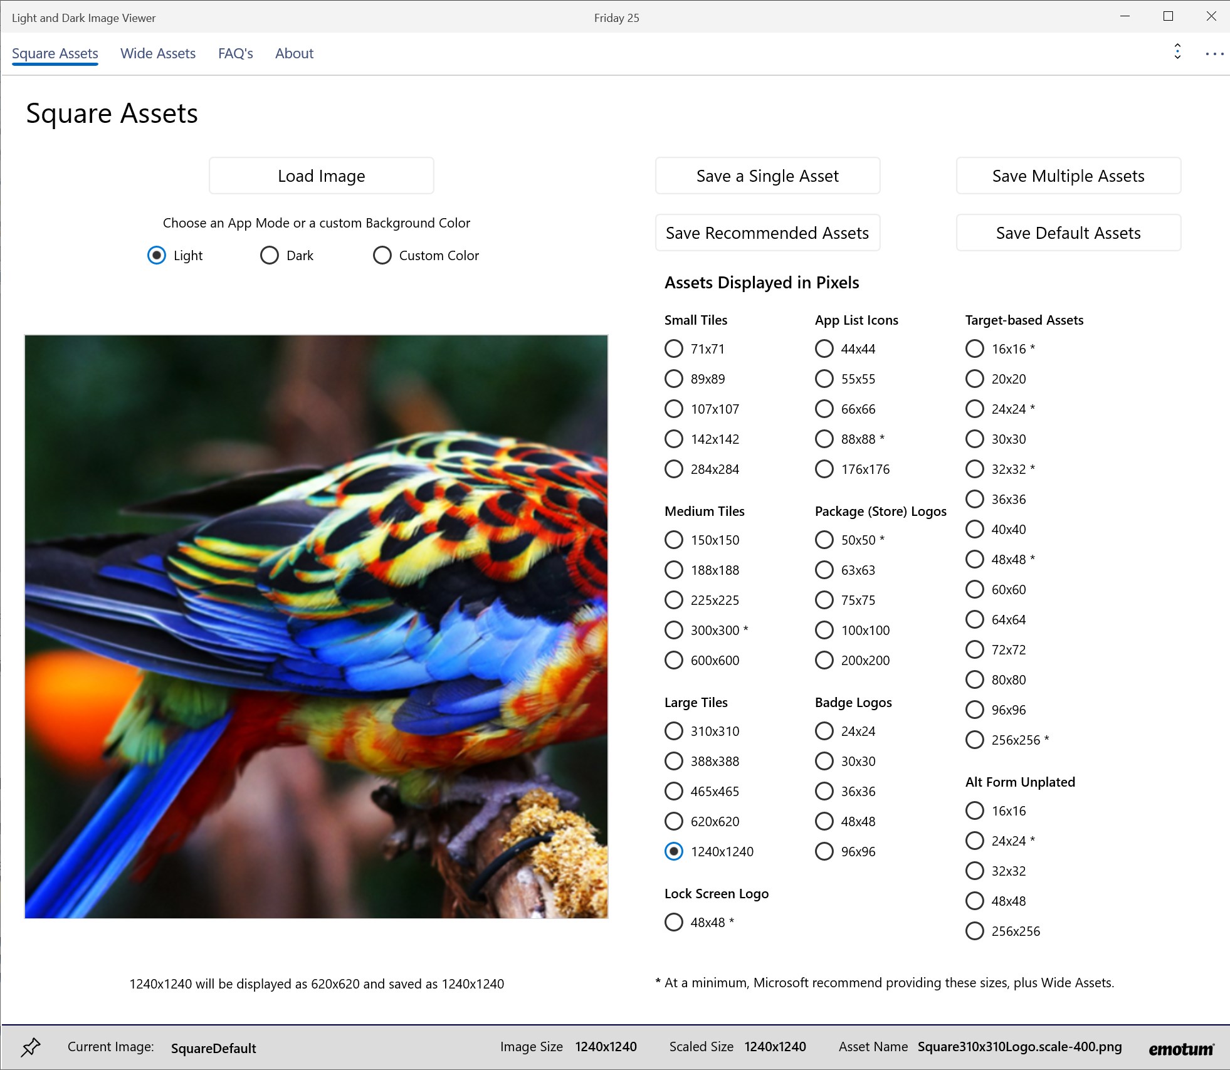Pick the 284x284 Small Tile option
1230x1070 pixels.
click(x=674, y=469)
